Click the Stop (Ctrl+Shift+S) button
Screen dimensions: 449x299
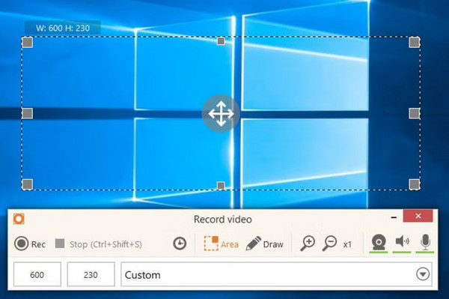click(x=99, y=244)
